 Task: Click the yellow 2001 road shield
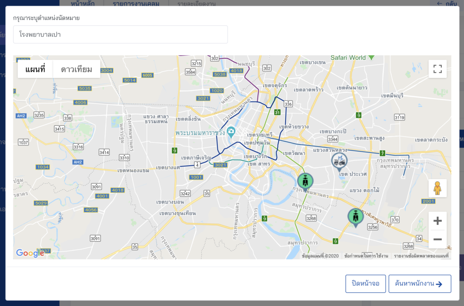tap(428, 201)
